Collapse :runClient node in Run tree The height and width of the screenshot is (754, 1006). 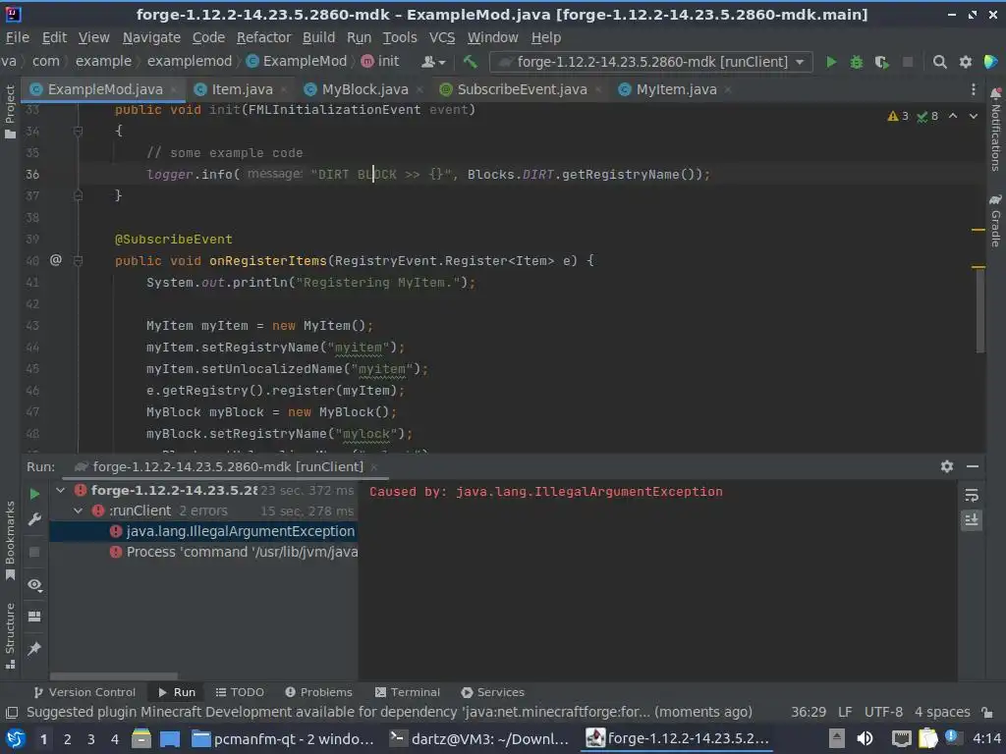[x=78, y=511]
